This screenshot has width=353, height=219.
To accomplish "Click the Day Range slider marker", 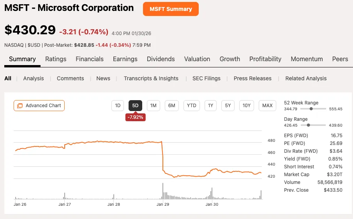I will (309, 125).
